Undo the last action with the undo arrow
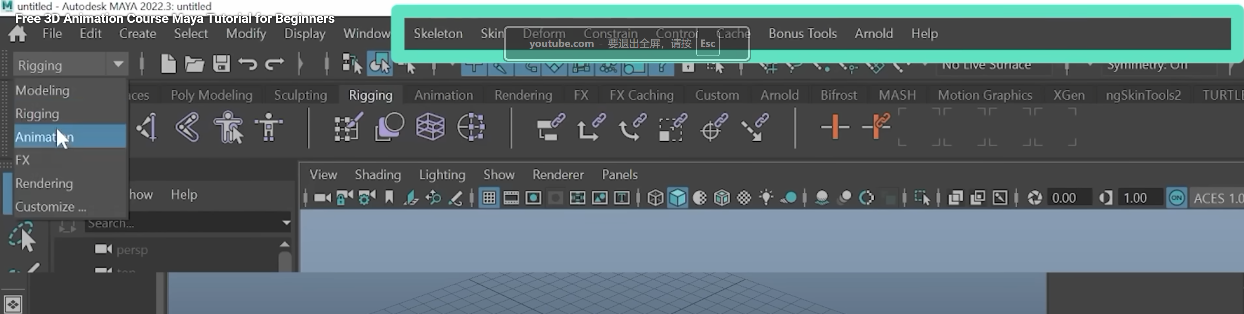Image resolution: width=1244 pixels, height=314 pixels. 248,64
